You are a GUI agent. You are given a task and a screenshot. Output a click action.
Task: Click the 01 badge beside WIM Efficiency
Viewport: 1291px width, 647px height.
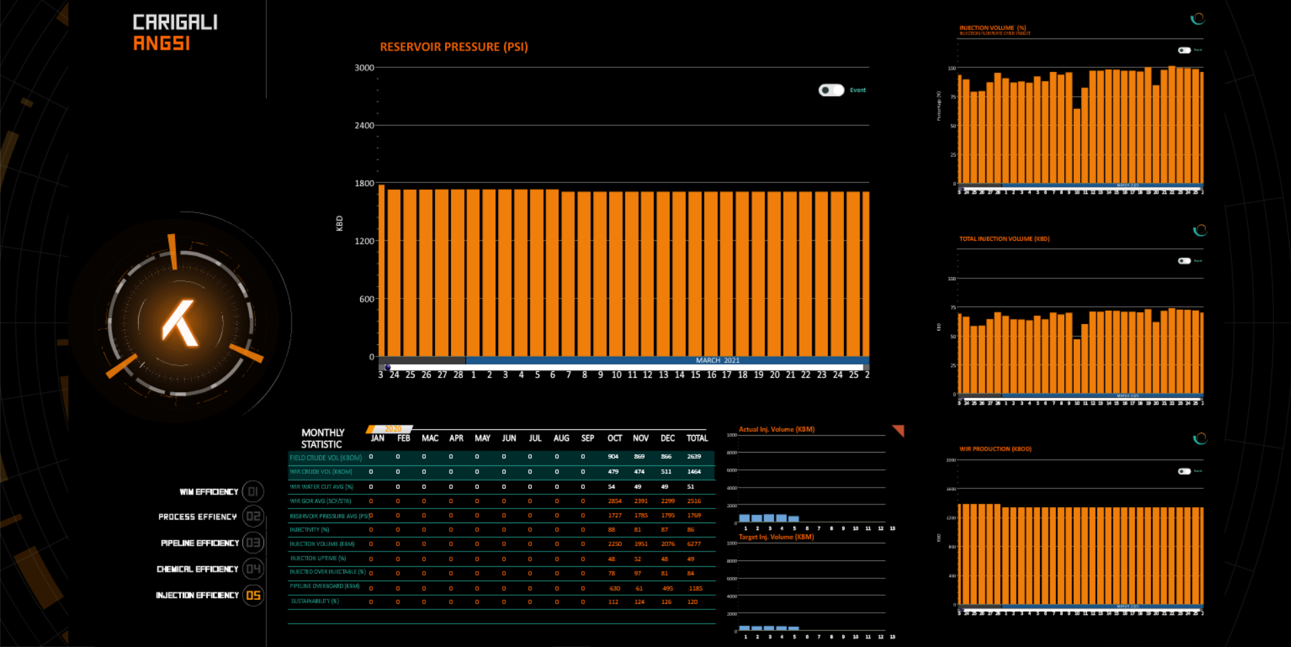253,492
